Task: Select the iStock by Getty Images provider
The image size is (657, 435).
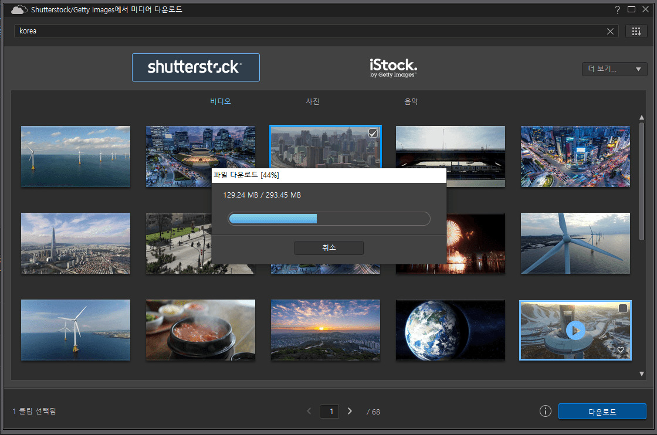Action: [x=393, y=68]
